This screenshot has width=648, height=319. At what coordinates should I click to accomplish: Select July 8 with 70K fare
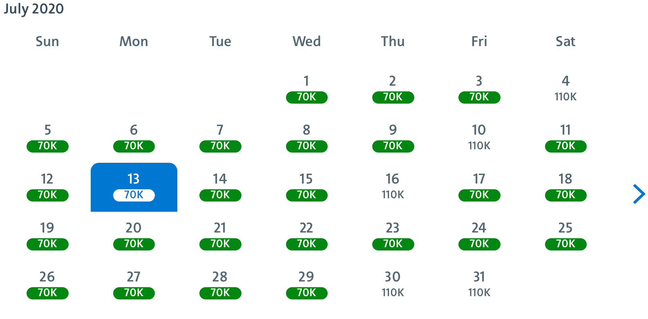[x=307, y=138]
